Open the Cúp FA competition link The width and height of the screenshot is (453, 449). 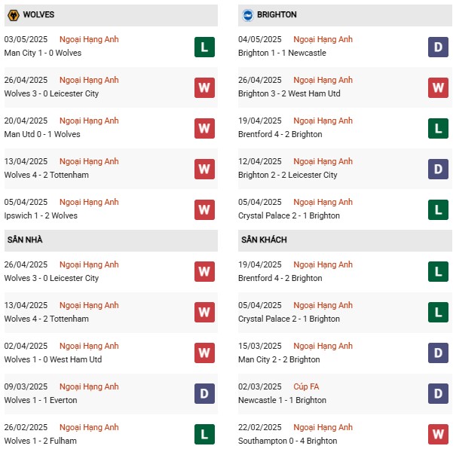click(x=306, y=386)
